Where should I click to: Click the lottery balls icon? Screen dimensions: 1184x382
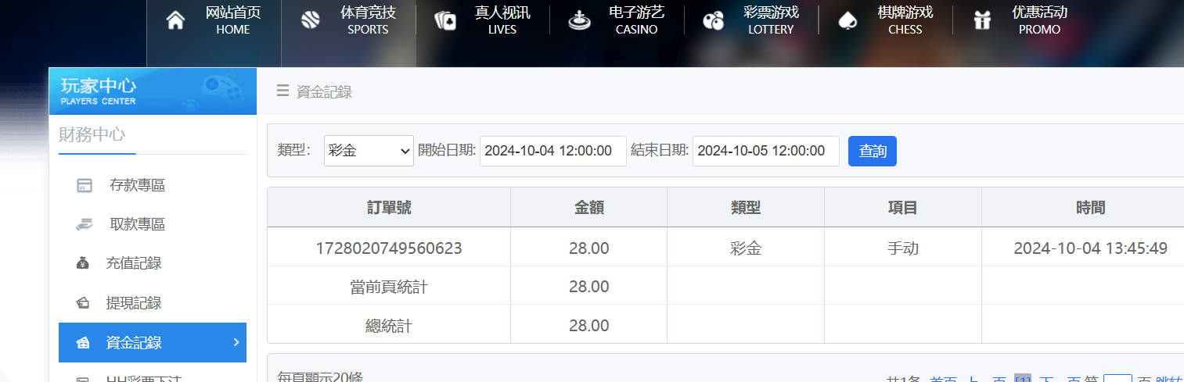713,21
